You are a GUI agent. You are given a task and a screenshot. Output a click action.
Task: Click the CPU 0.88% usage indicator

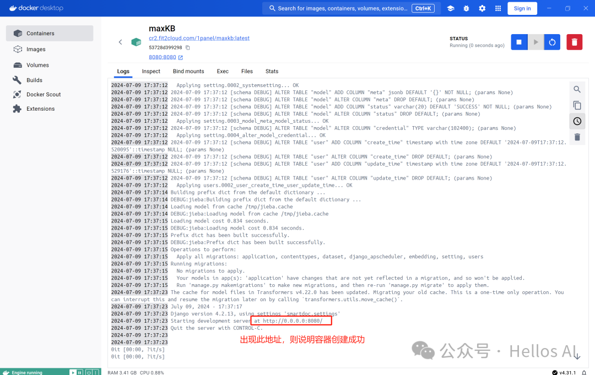click(152, 373)
